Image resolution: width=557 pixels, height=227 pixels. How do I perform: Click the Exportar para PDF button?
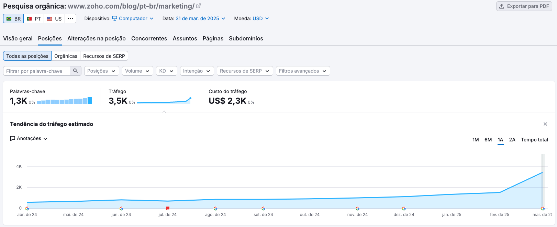(524, 6)
